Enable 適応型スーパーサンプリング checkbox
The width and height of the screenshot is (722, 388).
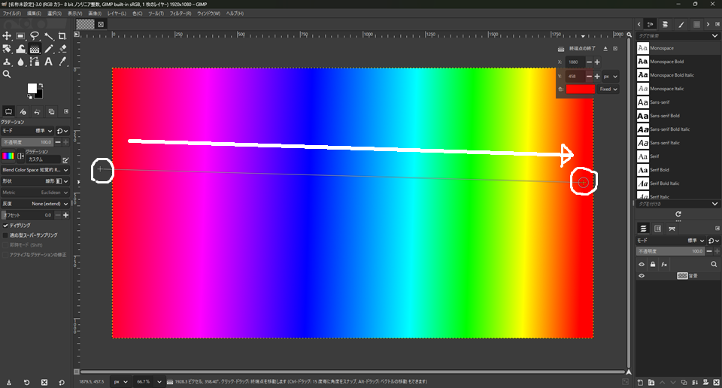tap(6, 235)
